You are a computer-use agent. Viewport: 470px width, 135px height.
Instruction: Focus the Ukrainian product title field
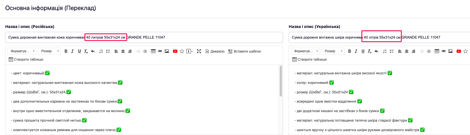pos(379,37)
